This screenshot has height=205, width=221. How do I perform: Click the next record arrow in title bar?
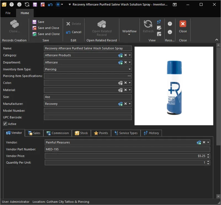point(19,4)
